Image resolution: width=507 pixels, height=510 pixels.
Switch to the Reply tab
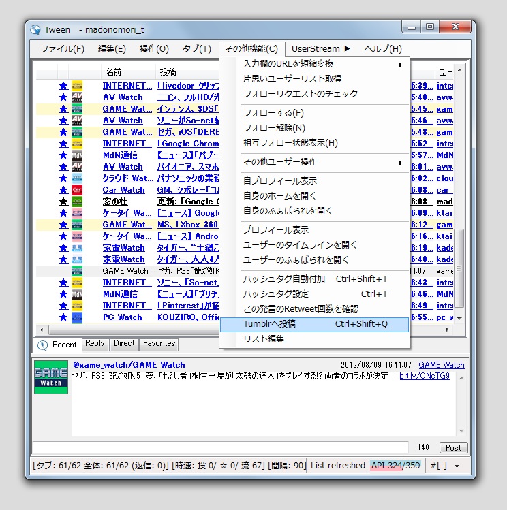[x=95, y=344]
